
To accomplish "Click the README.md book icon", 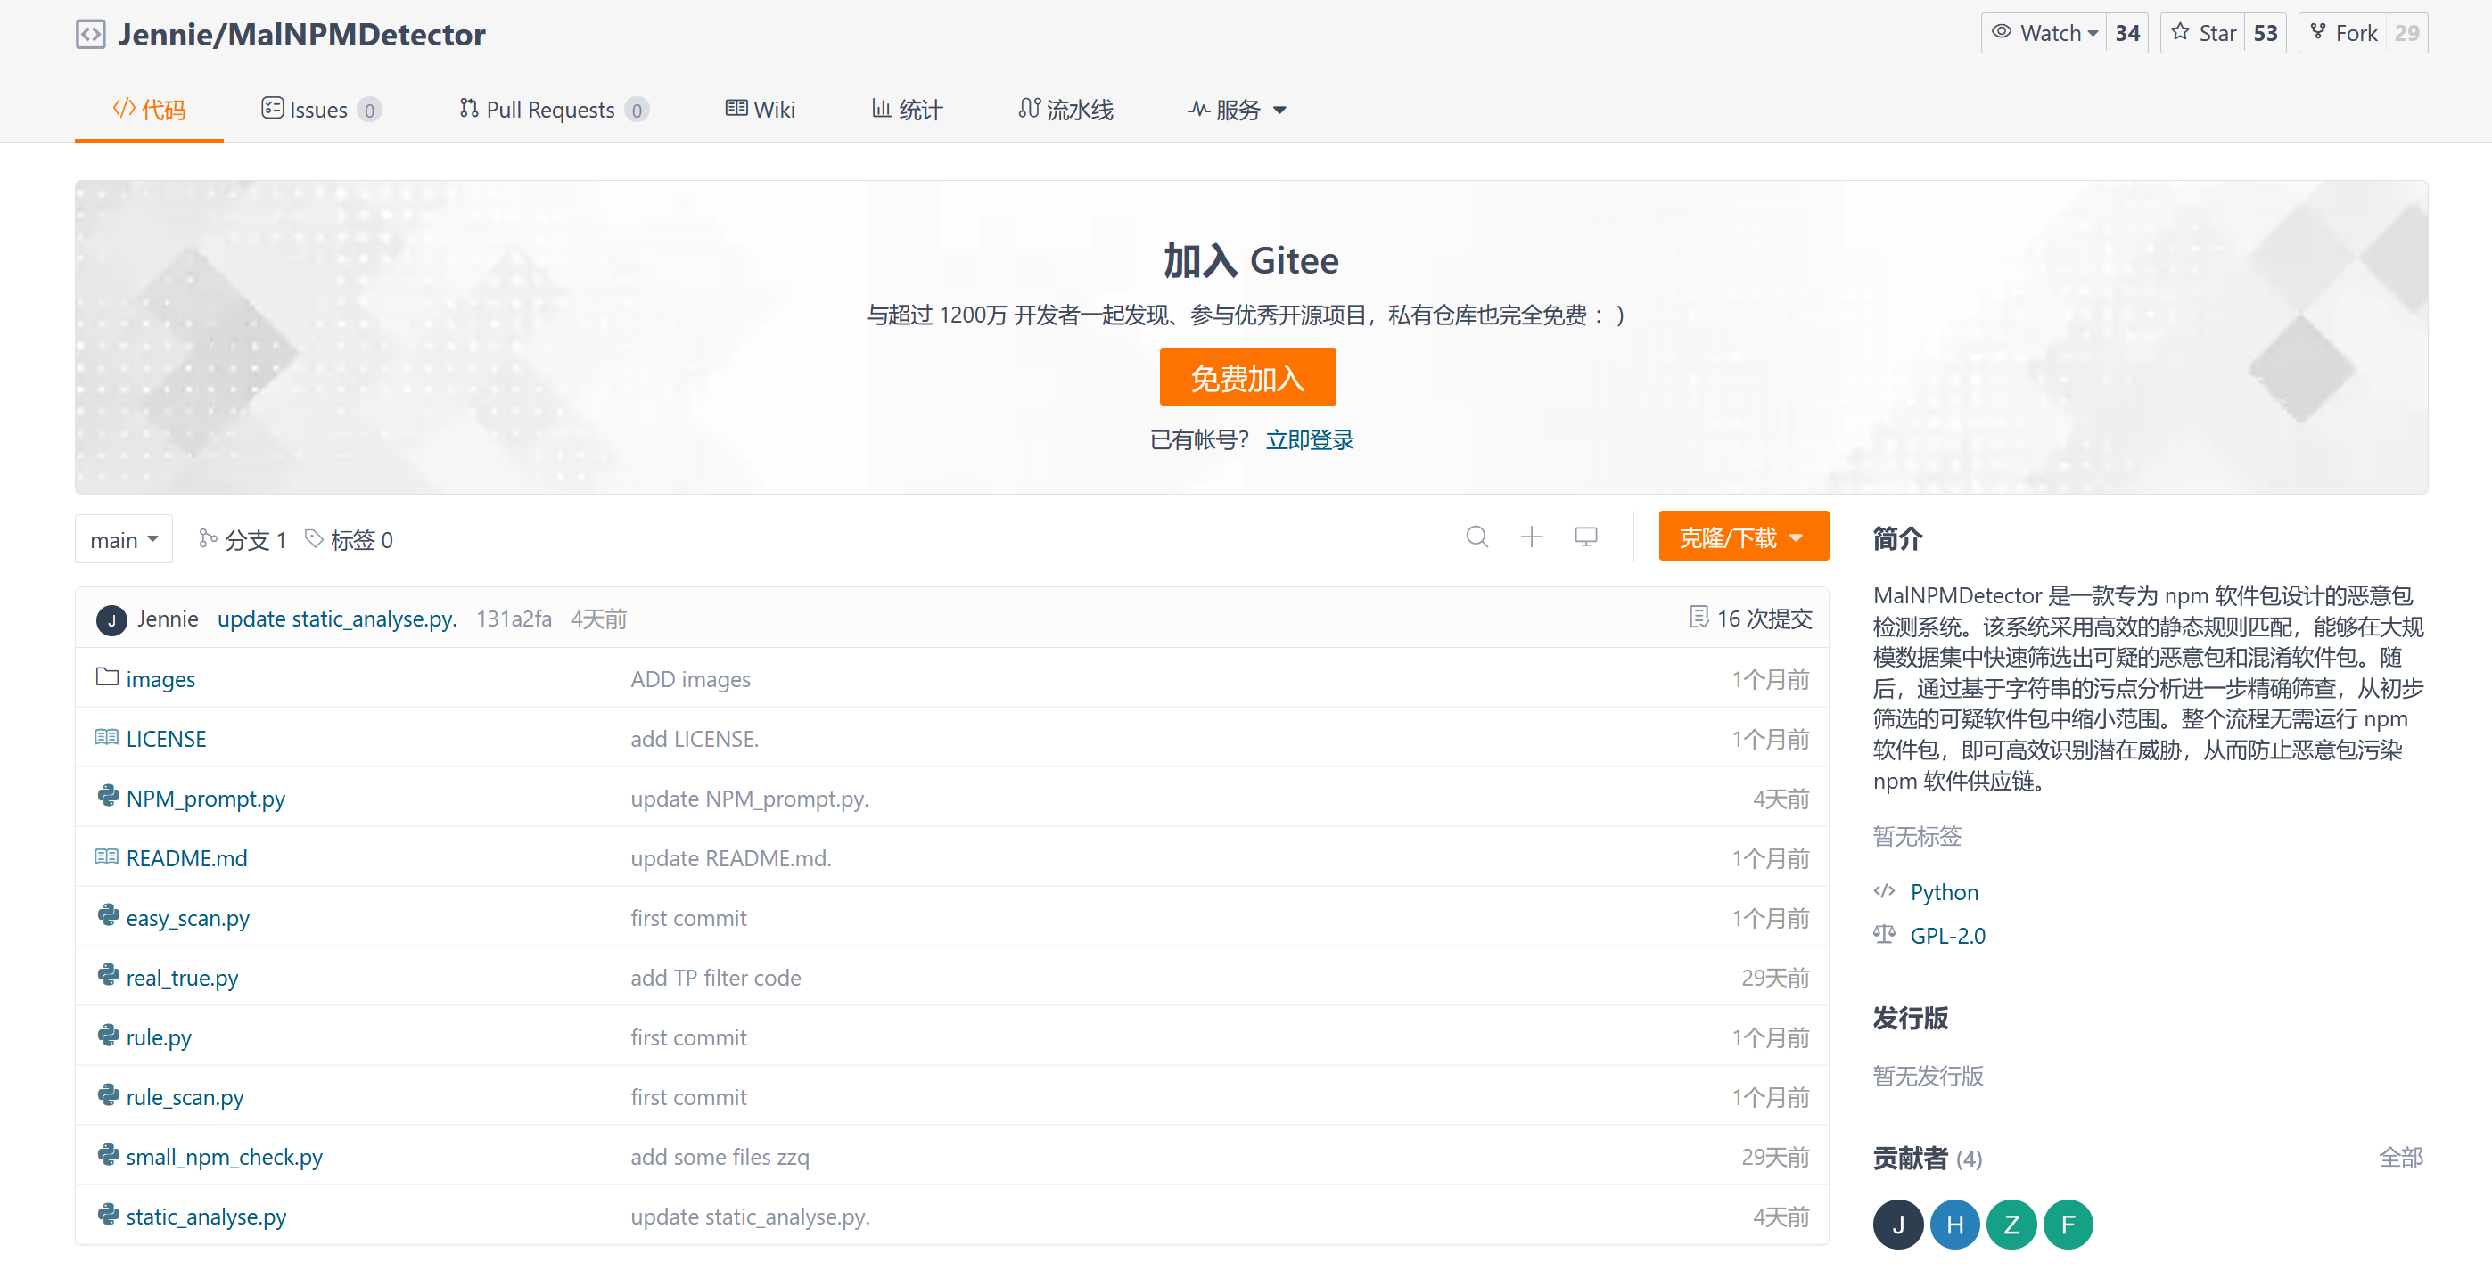I will pos(106,856).
